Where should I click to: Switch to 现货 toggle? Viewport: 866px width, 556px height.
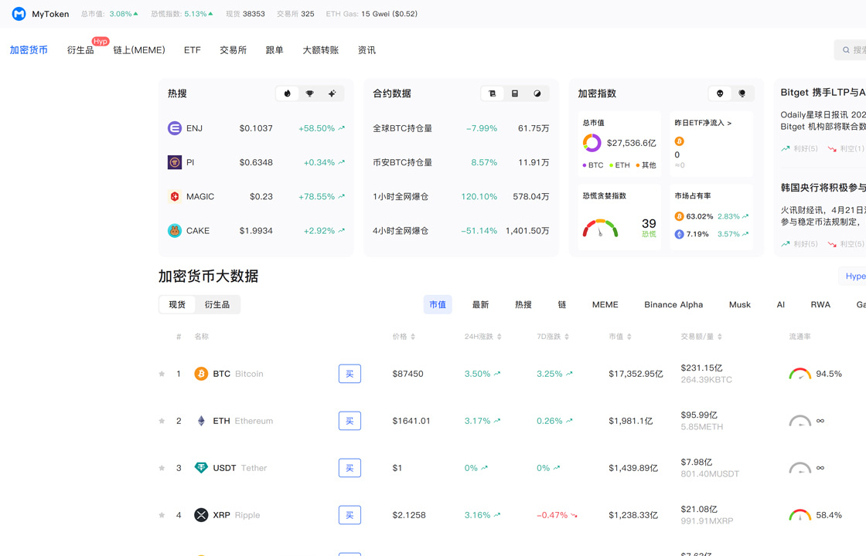177,304
